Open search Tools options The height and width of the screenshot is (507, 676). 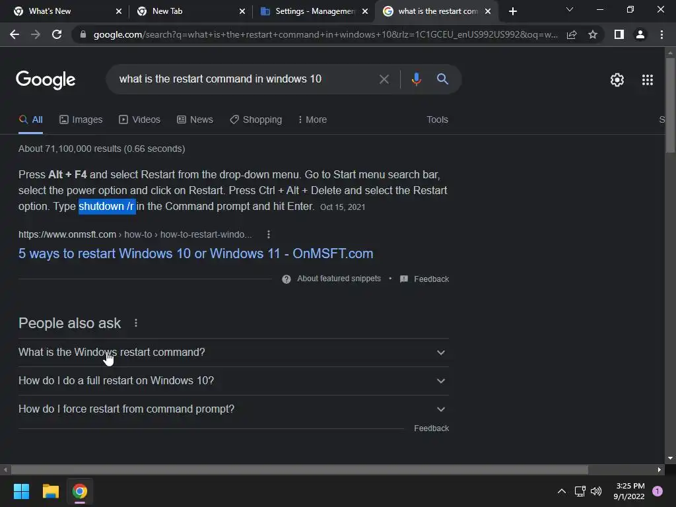pyautogui.click(x=437, y=120)
